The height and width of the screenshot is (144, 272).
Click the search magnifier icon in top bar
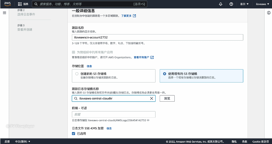click(36, 4)
